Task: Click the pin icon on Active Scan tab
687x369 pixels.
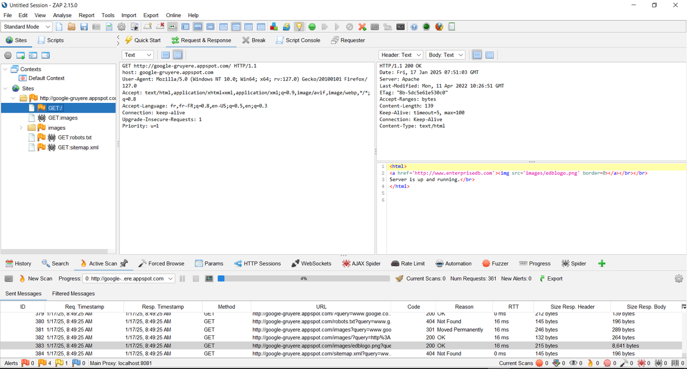Action: [x=124, y=263]
